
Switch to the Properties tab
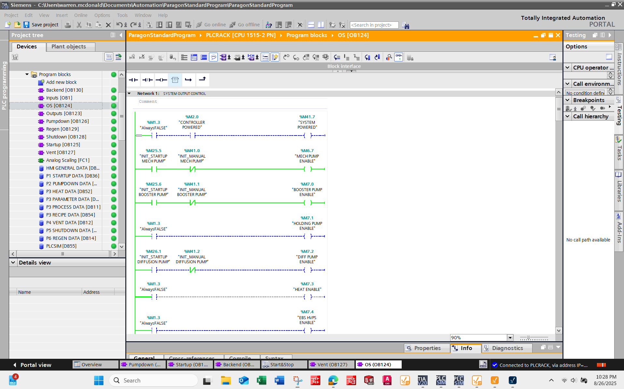(x=427, y=348)
